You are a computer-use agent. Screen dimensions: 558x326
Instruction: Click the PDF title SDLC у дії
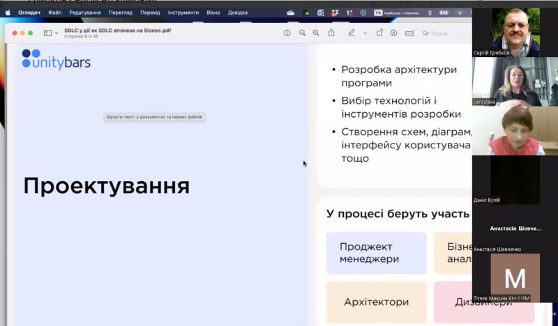pos(117,31)
